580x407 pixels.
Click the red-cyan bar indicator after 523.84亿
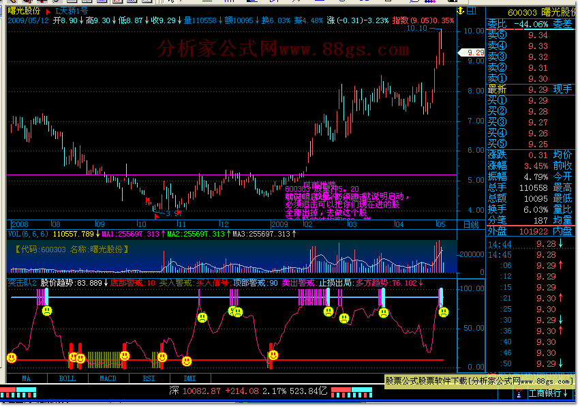352,392
